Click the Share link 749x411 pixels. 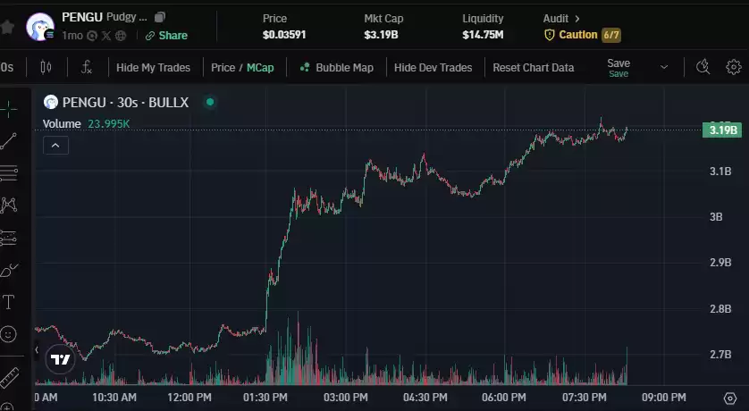pyautogui.click(x=166, y=36)
